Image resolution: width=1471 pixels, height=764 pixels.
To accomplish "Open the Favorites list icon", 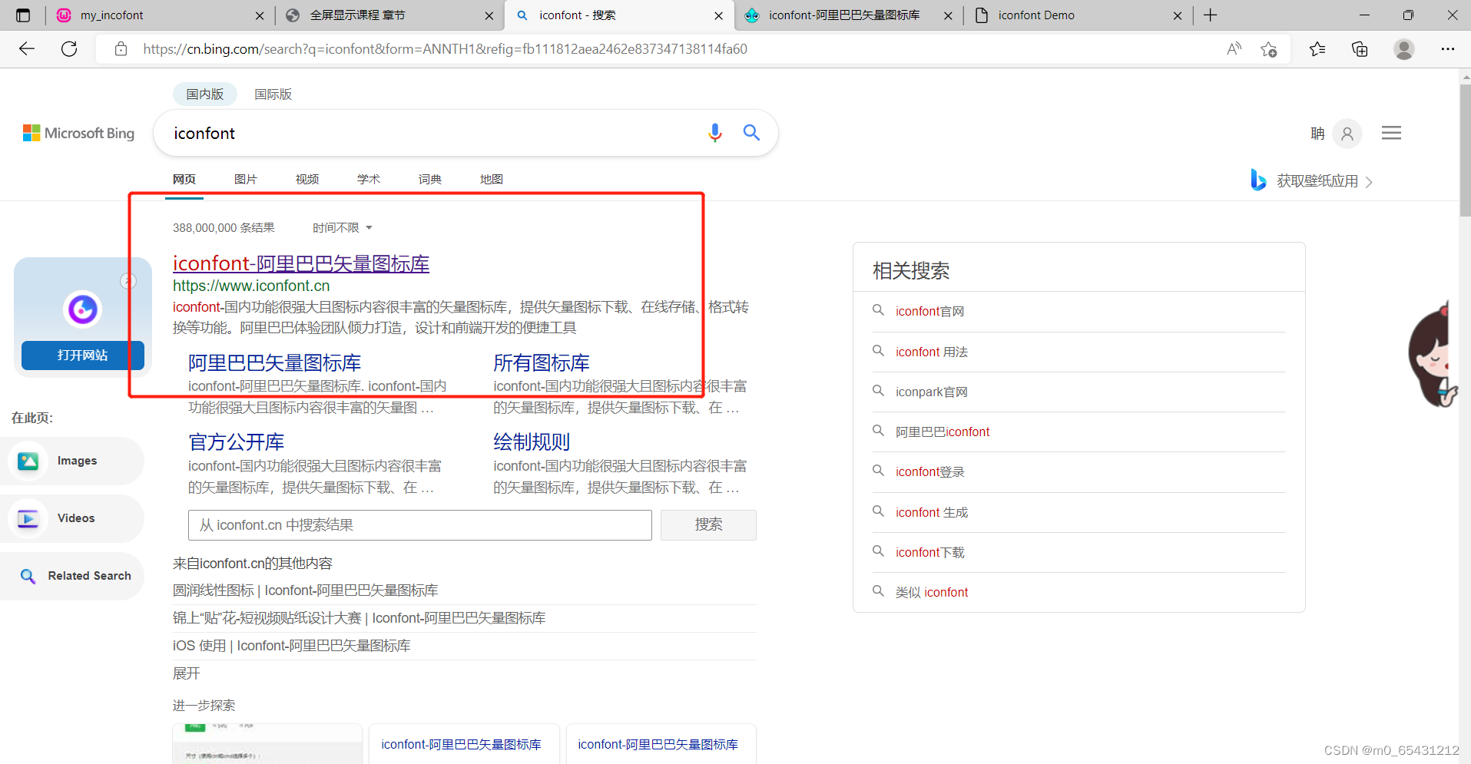I will click(1317, 49).
